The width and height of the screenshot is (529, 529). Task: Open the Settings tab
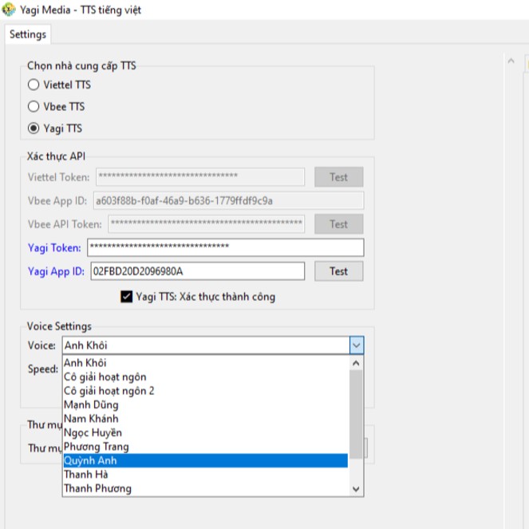[28, 34]
